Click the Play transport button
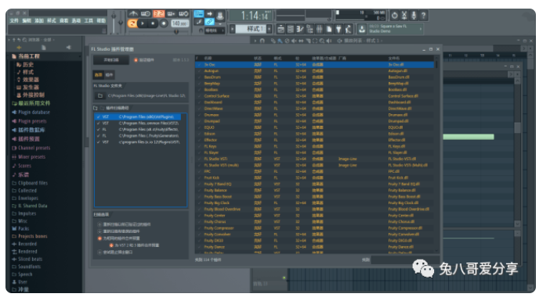 pyautogui.click(x=143, y=23)
